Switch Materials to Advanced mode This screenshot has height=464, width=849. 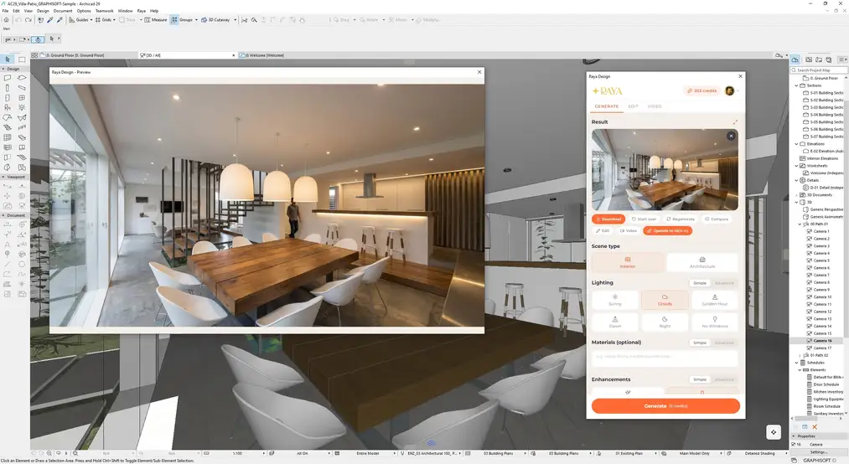724,343
